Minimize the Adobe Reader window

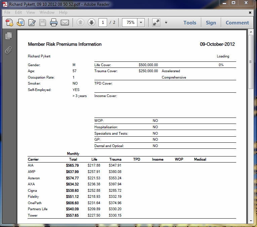(x=224, y=3)
